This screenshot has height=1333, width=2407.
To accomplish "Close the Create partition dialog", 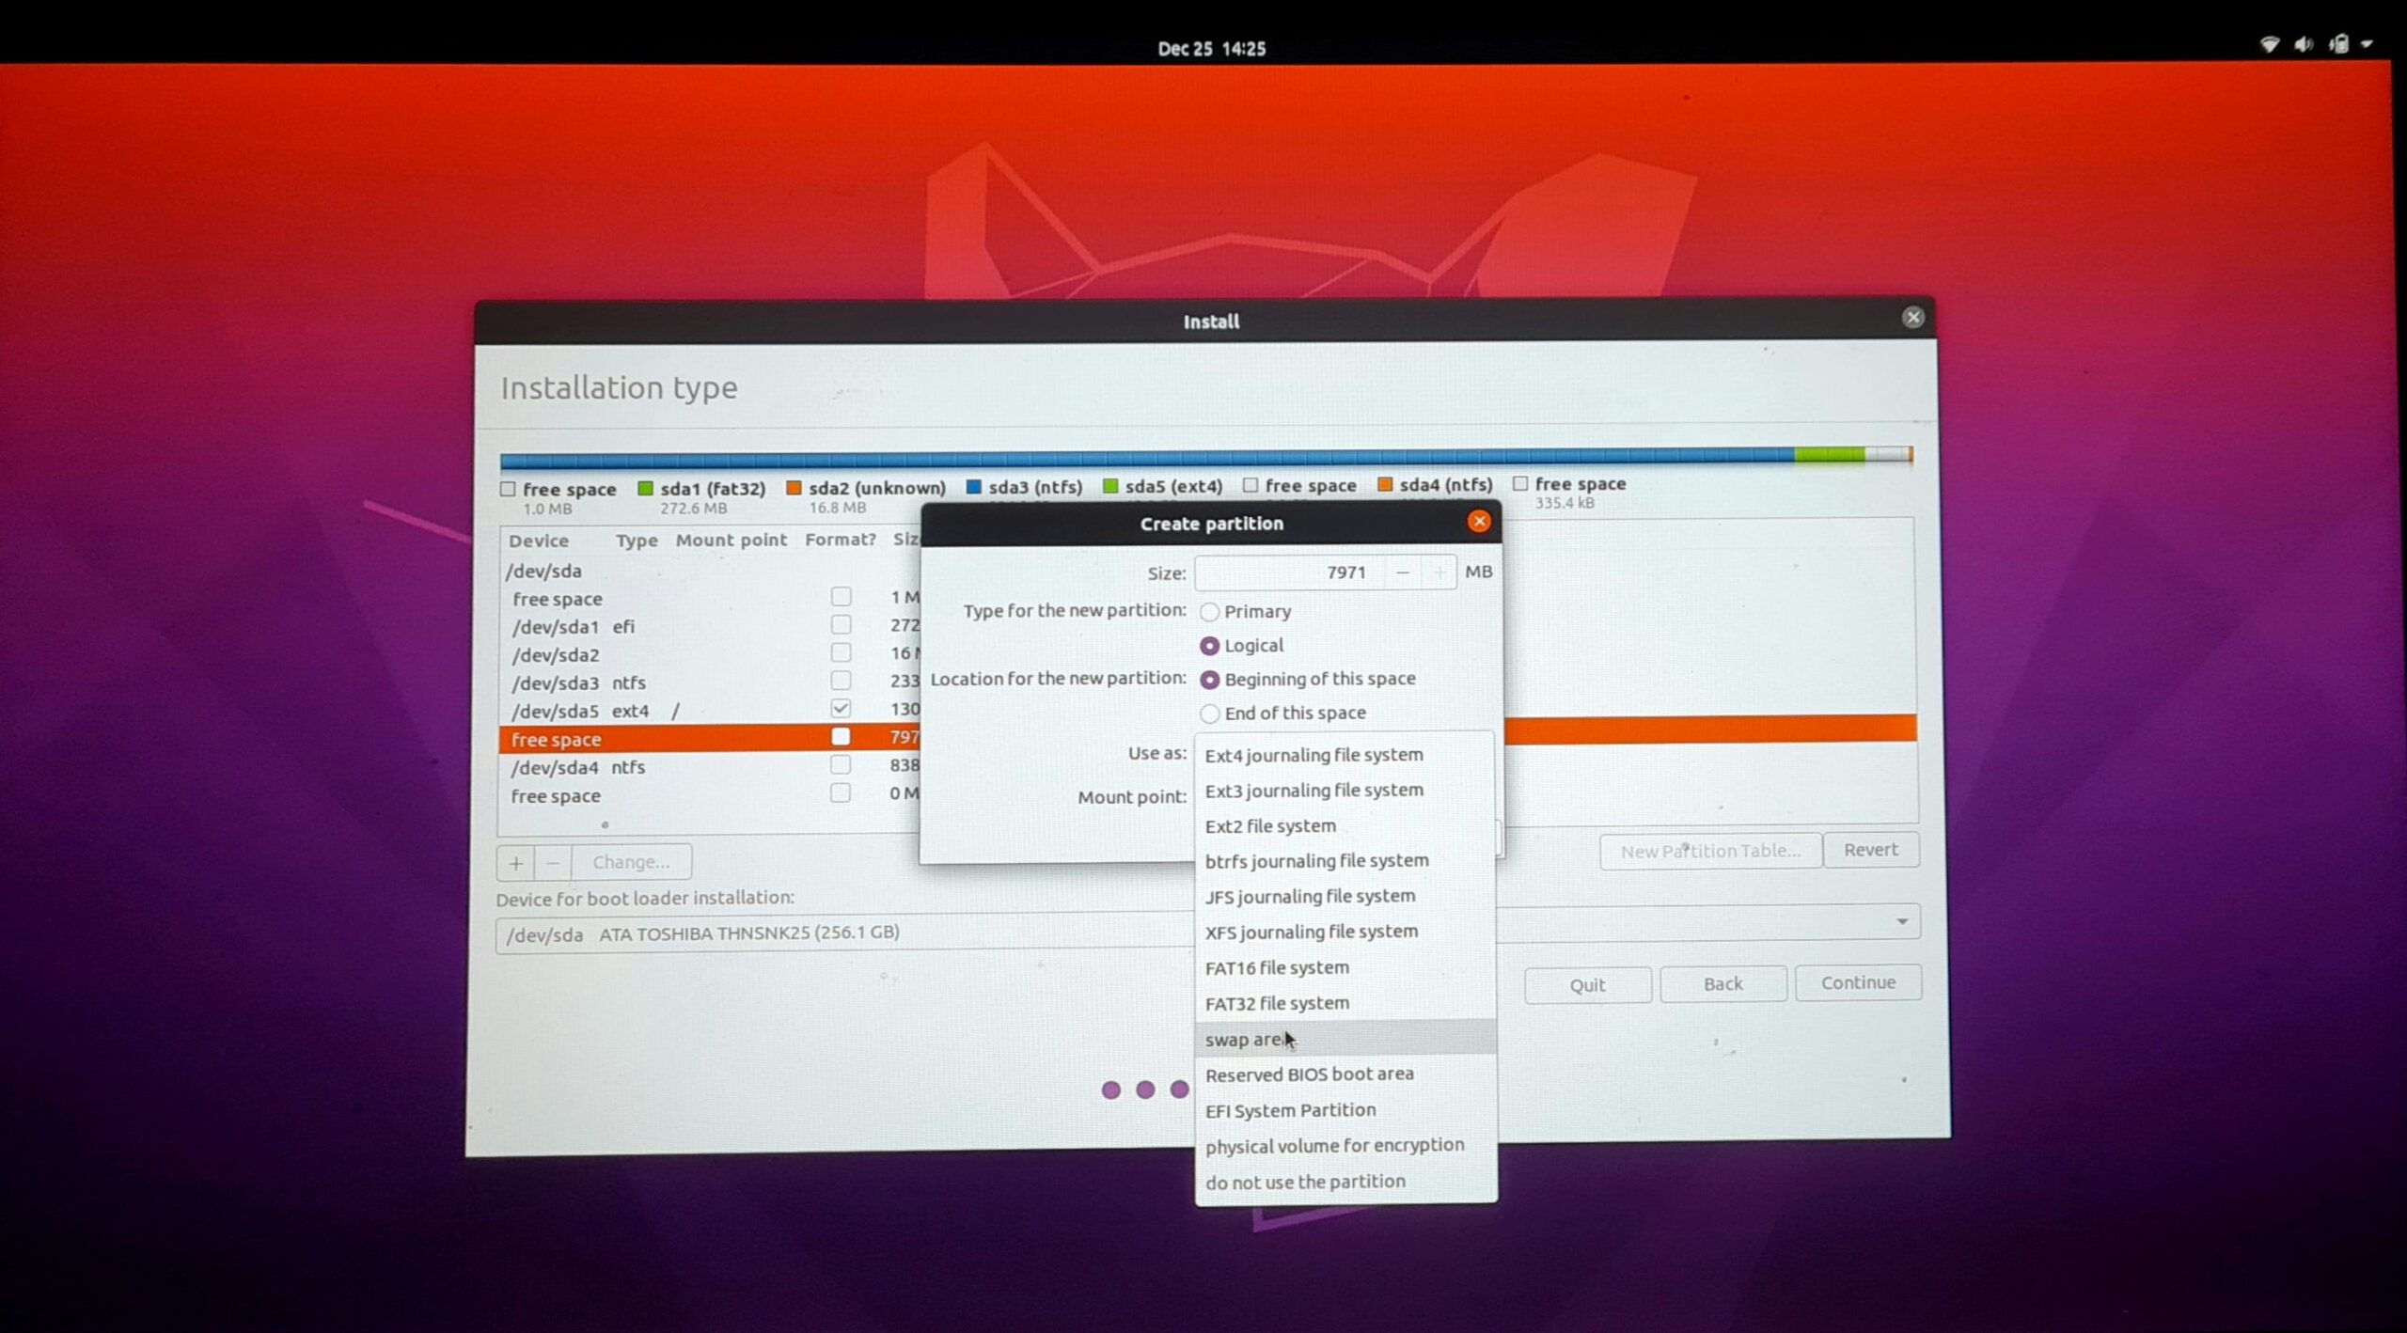I will (1478, 522).
